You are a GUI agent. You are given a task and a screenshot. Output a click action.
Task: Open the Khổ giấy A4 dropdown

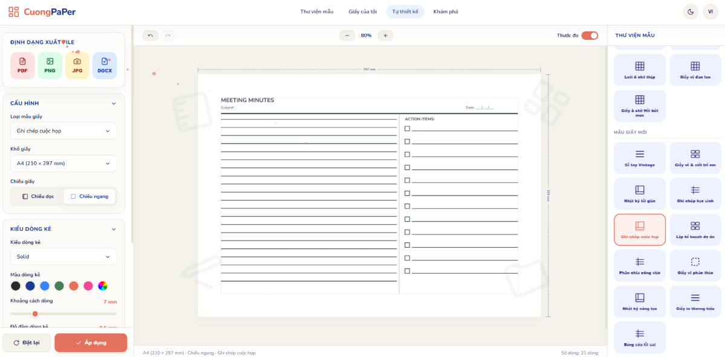point(63,163)
